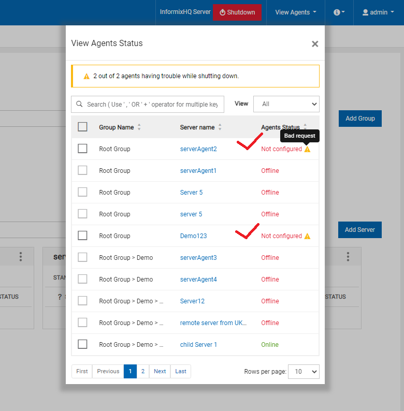Select page 2 in pagination
The image size is (404, 411).
tap(143, 372)
